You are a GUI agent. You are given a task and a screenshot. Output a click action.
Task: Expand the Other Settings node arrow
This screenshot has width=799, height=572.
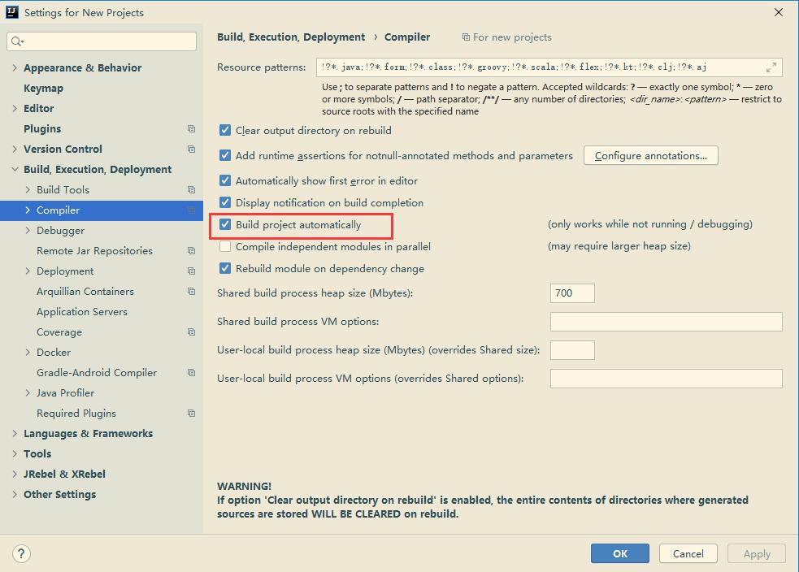tap(15, 495)
